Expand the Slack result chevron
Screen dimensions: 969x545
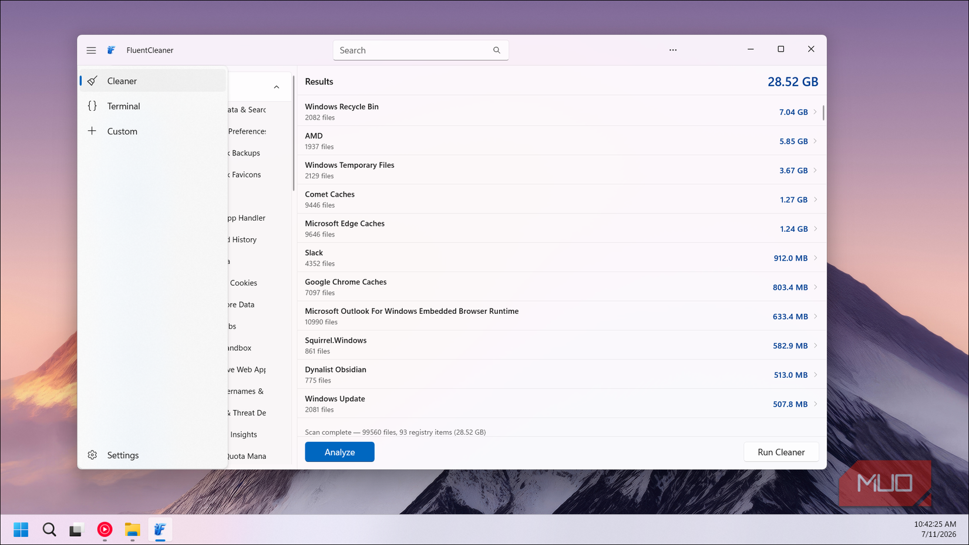coord(815,258)
